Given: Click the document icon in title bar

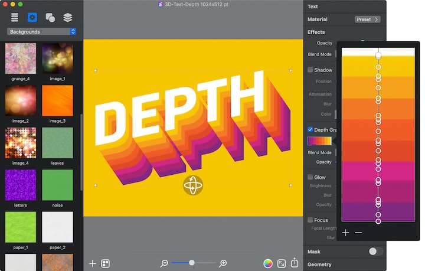Looking at the screenshot, I should coord(160,4).
